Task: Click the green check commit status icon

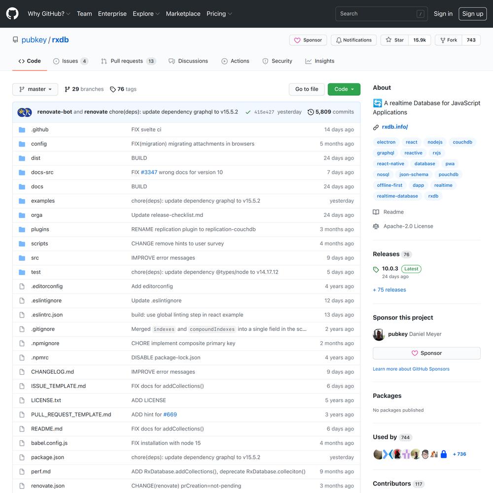Action: click(x=248, y=112)
